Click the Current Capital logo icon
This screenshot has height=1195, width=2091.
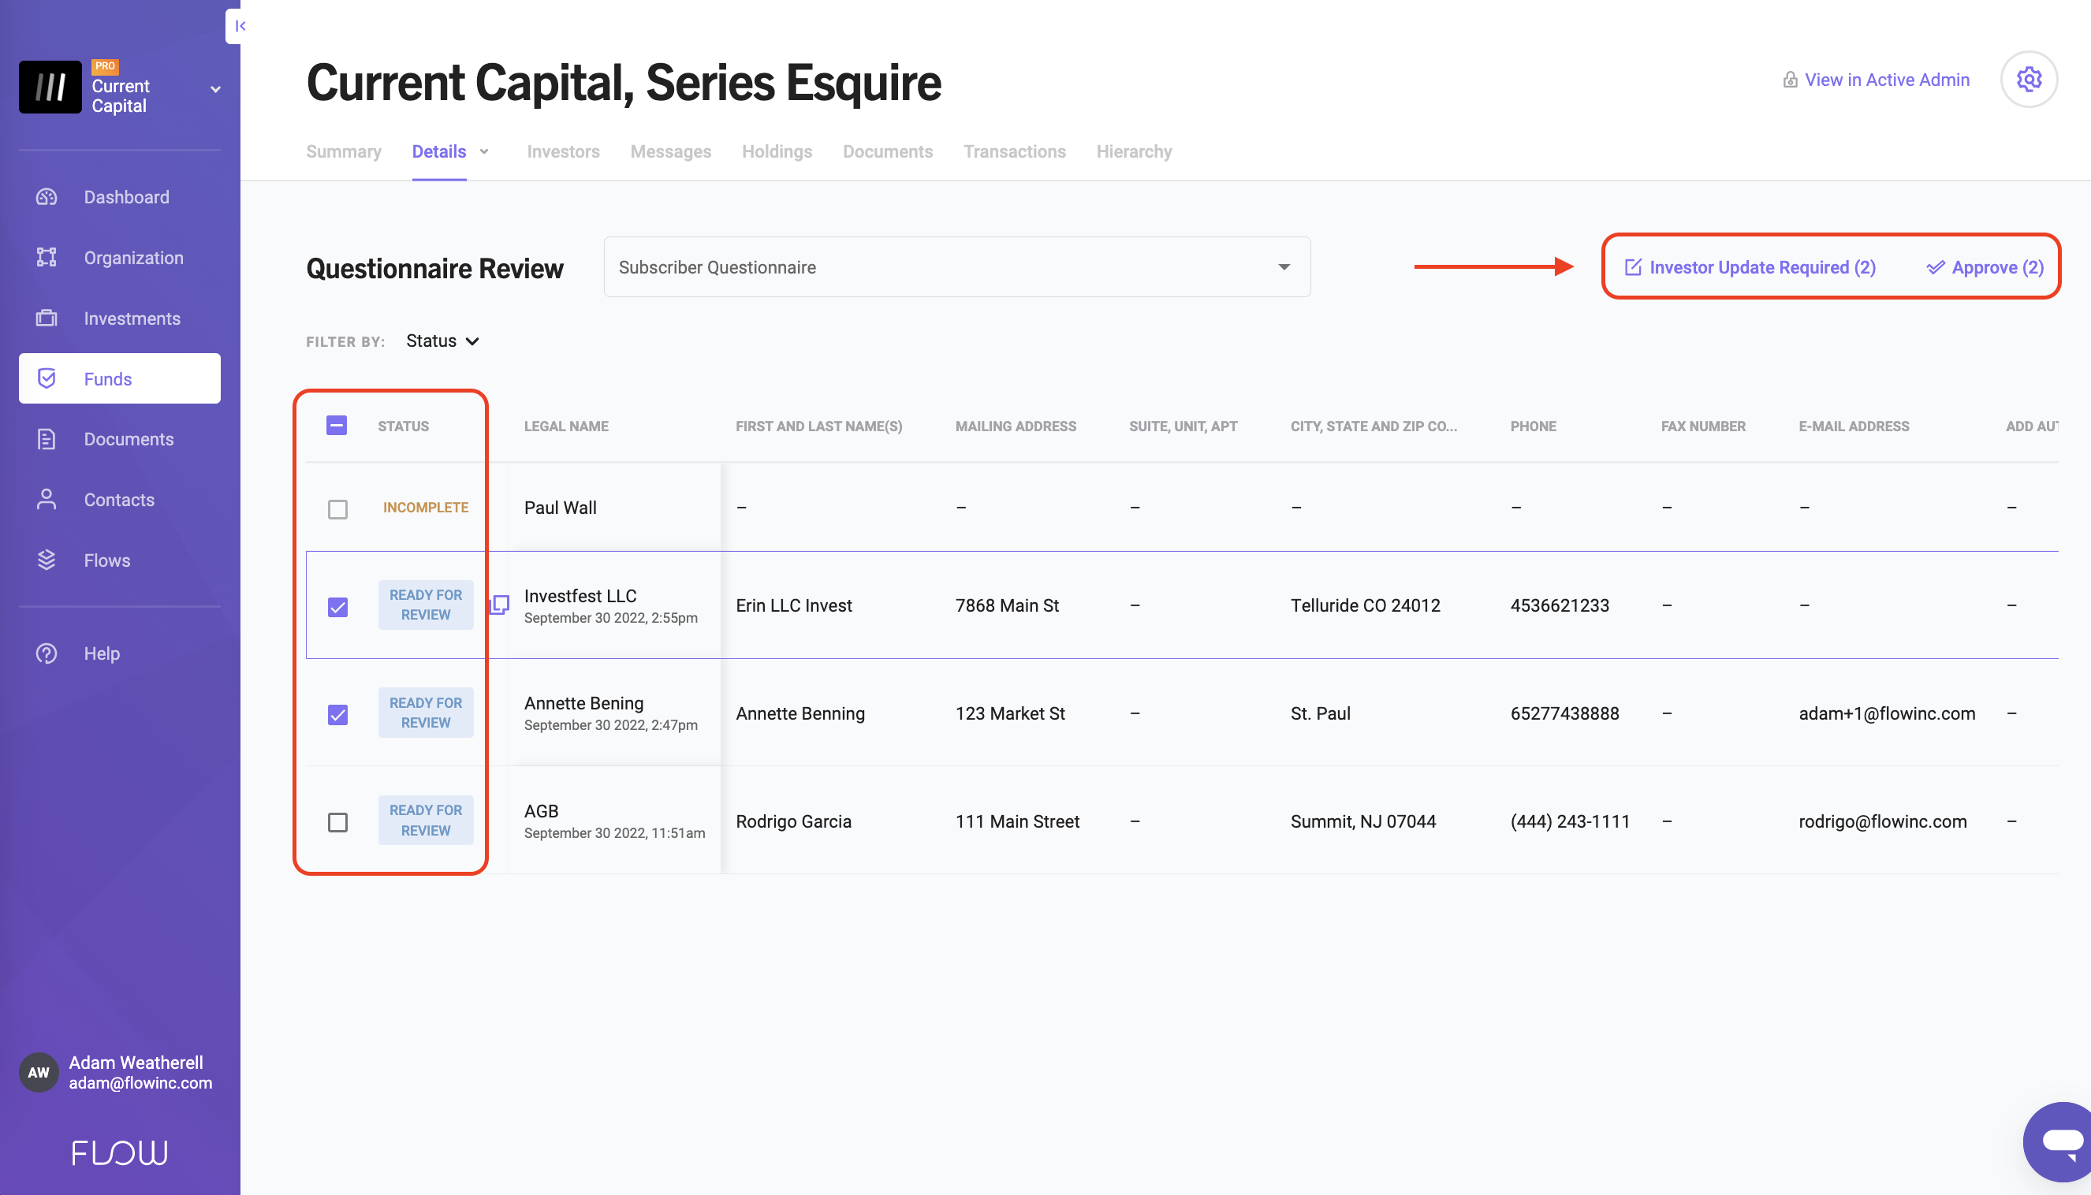(50, 87)
